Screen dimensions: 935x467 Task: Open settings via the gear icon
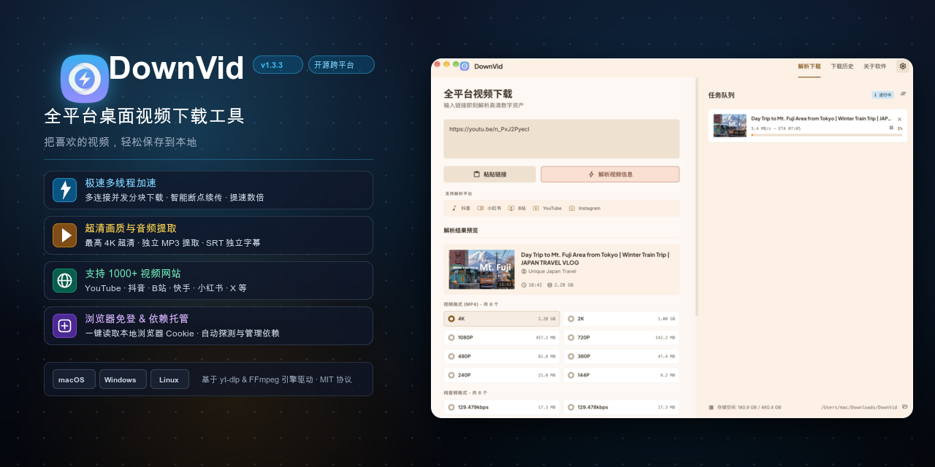click(903, 66)
